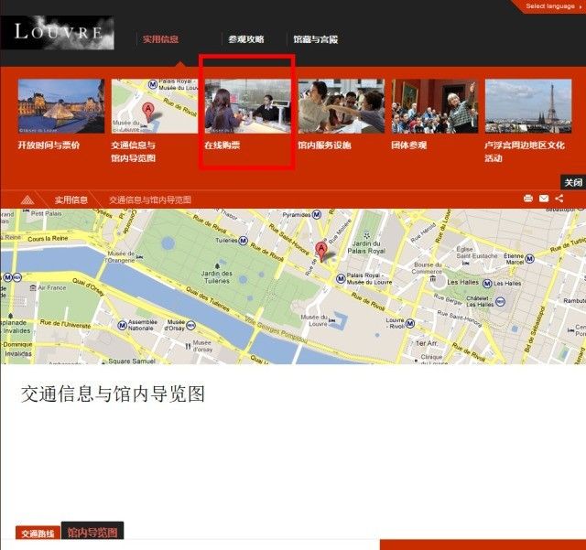The height and width of the screenshot is (550, 586).
Task: Open the 卢浮宫周边地区文化活动 link
Action: 525,151
